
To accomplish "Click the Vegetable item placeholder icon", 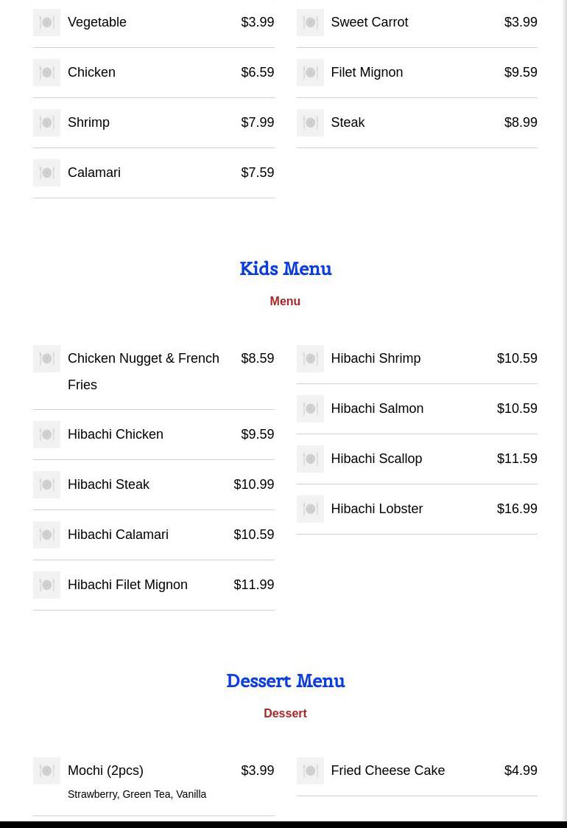I will [x=46, y=22].
